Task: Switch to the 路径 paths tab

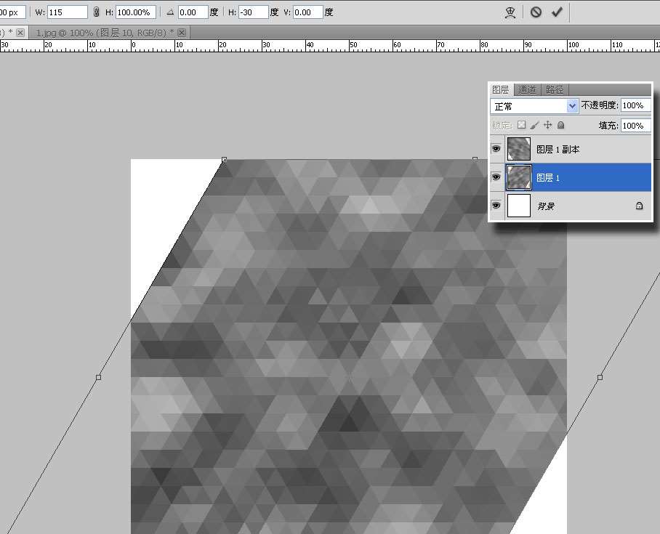Action: [x=554, y=90]
